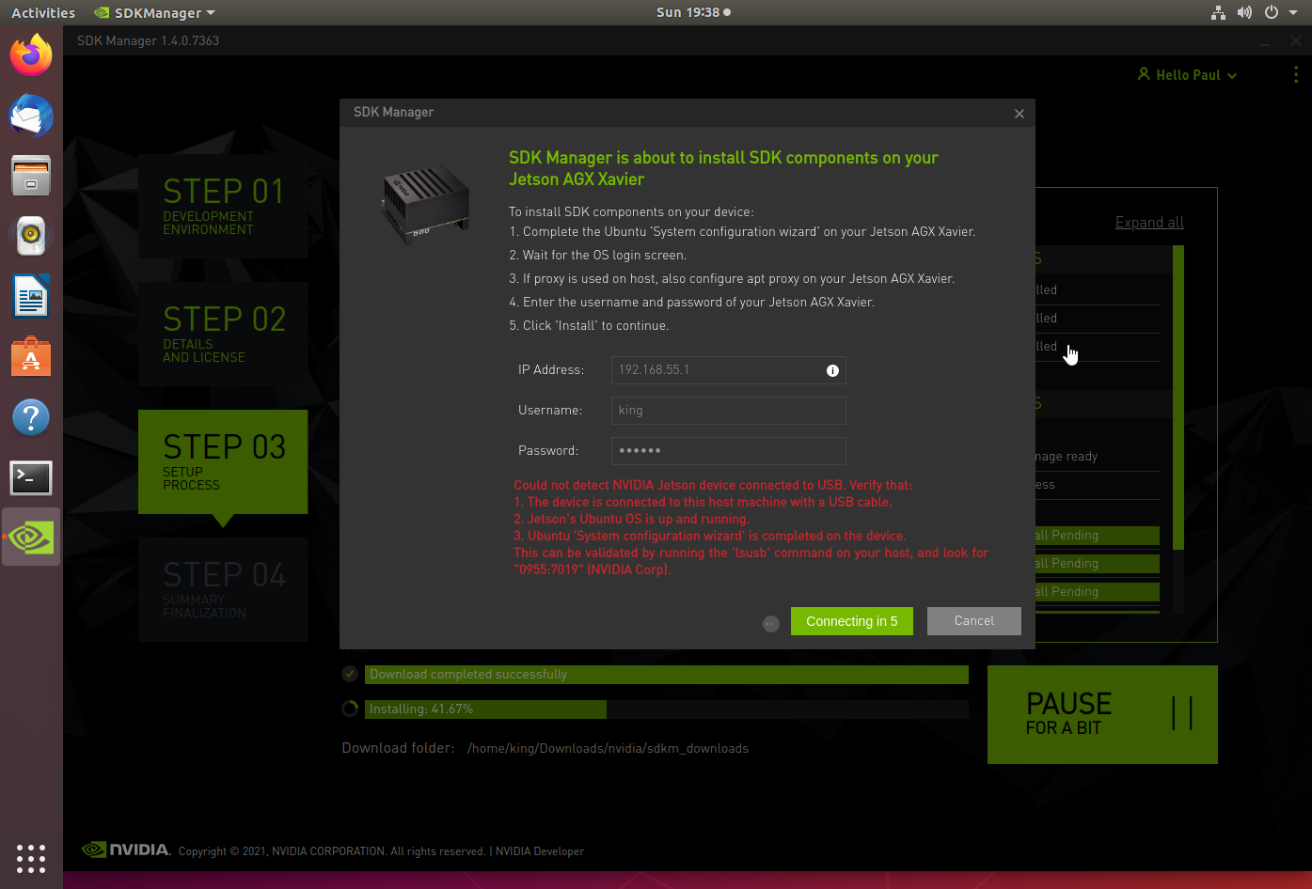Click the Jetson AGX Xavier device image
This screenshot has width=1312, height=889.
pos(426,204)
